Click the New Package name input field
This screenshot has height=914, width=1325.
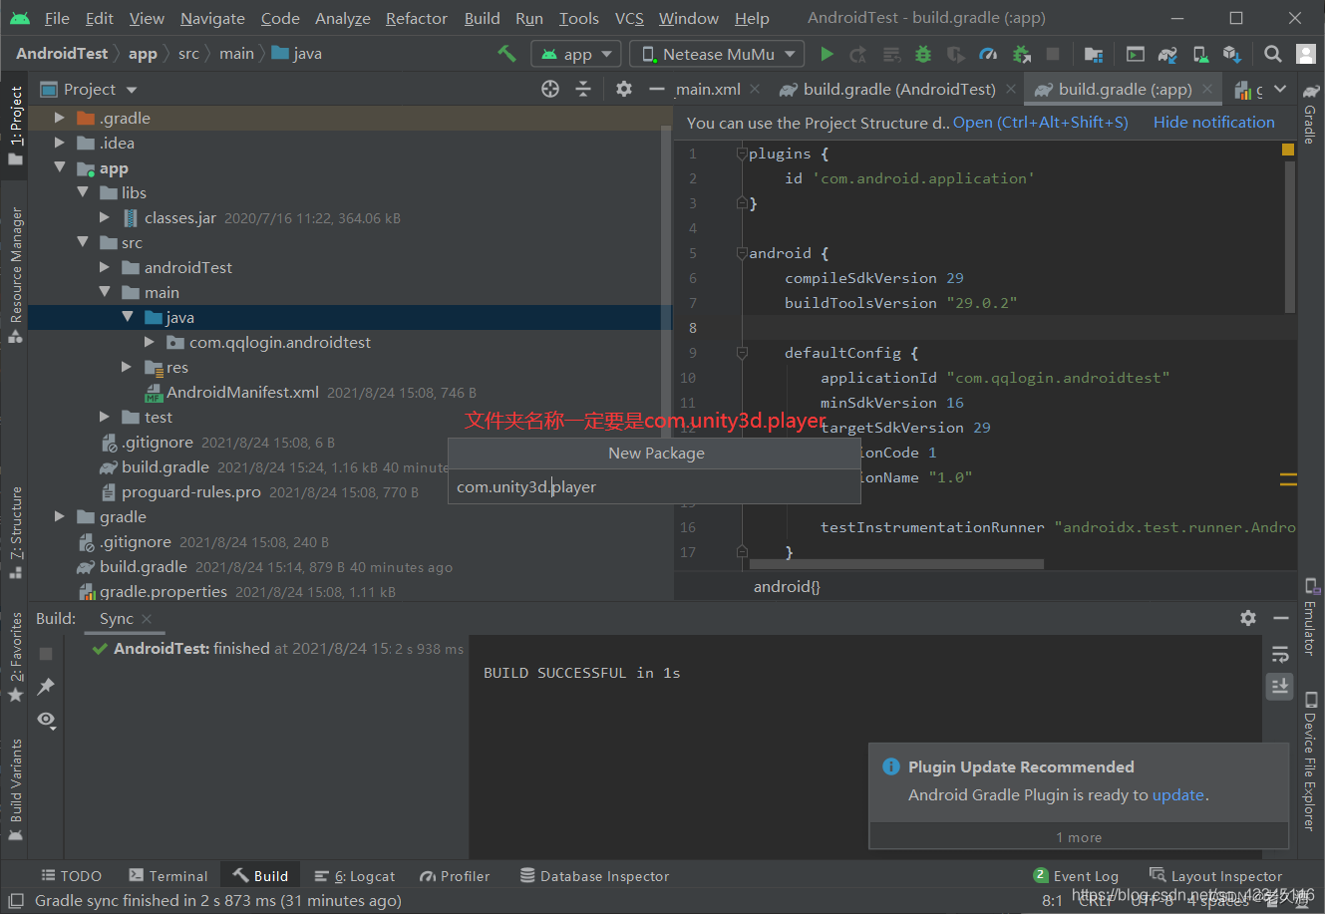coord(654,487)
